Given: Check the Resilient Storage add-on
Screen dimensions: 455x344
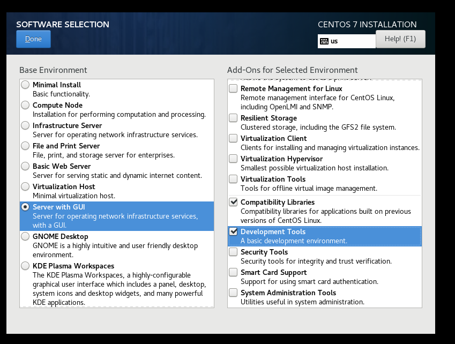Looking at the screenshot, I should (x=233, y=118).
